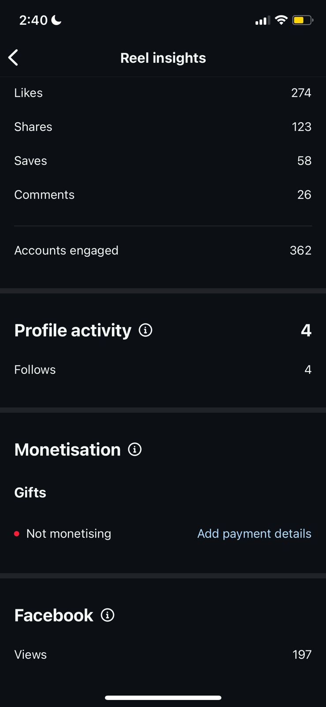Open the Comments metric row
This screenshot has width=326, height=707.
click(x=162, y=195)
